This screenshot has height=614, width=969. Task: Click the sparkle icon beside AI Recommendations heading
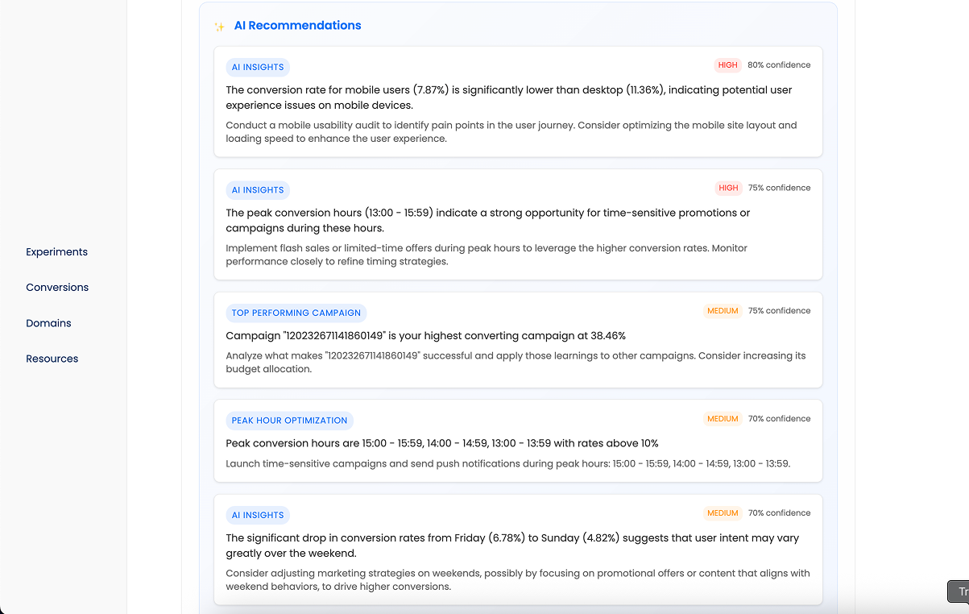coord(218,26)
